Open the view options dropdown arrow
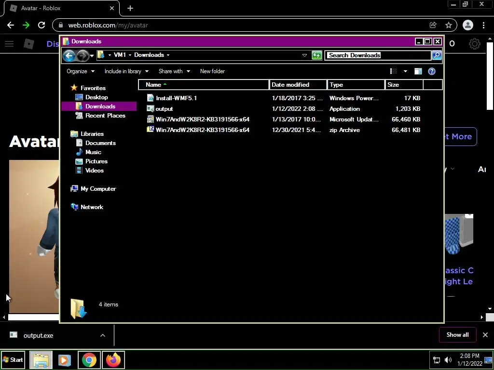This screenshot has height=370, width=494. tap(405, 71)
